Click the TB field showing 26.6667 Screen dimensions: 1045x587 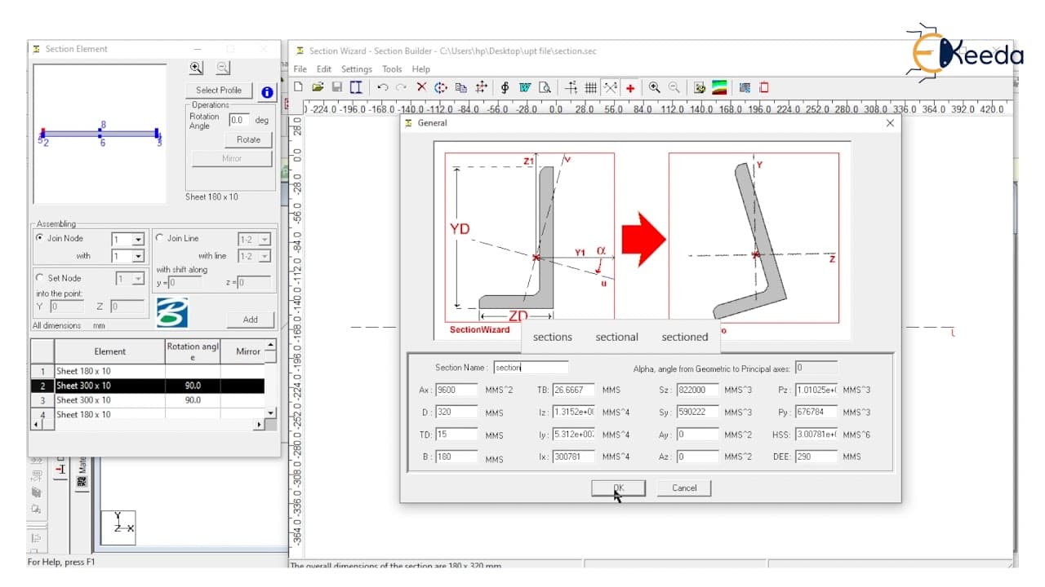coord(574,390)
